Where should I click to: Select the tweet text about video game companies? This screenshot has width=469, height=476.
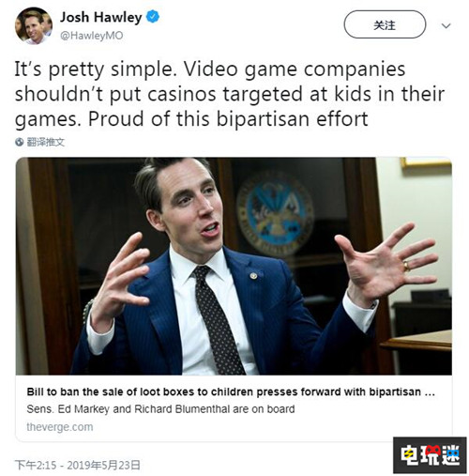click(229, 94)
